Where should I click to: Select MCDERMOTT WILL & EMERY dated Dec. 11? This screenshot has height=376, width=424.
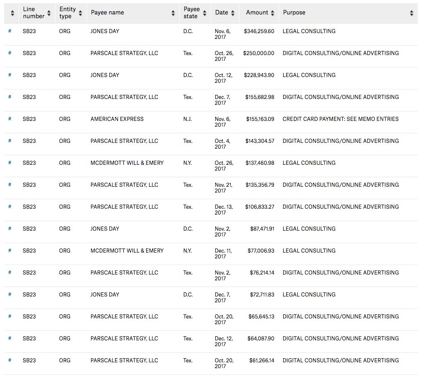click(127, 251)
